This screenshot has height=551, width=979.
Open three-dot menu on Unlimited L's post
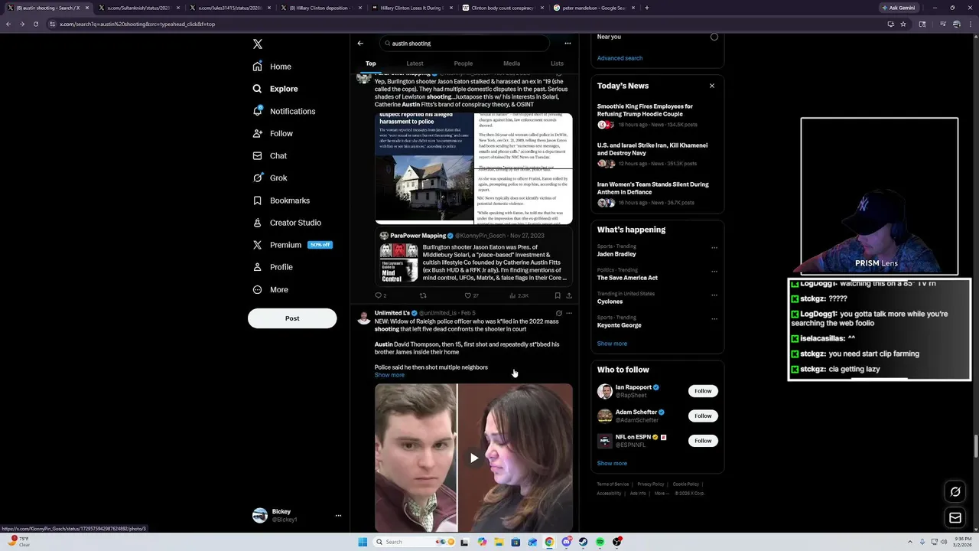(x=569, y=313)
